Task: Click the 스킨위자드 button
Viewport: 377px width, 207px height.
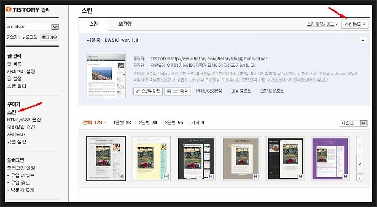Action: tap(148, 91)
